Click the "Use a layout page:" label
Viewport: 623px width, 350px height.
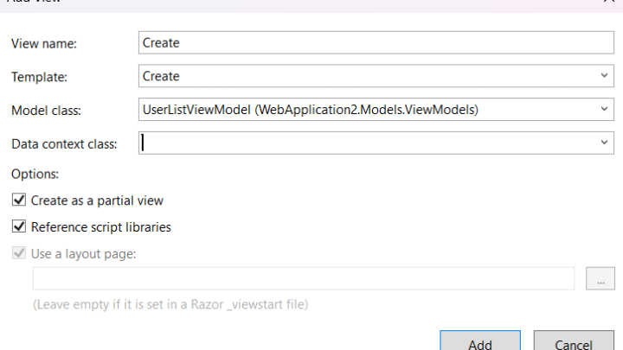(x=83, y=254)
